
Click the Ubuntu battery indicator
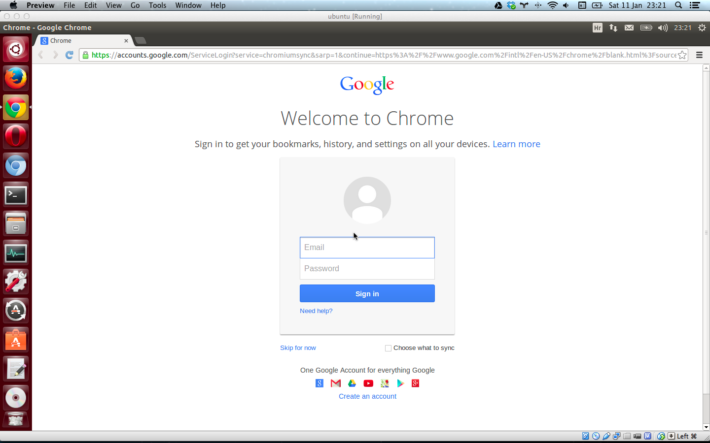[x=646, y=28]
